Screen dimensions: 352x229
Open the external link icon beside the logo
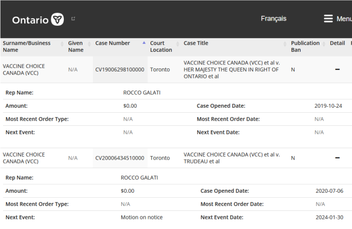[x=73, y=19]
